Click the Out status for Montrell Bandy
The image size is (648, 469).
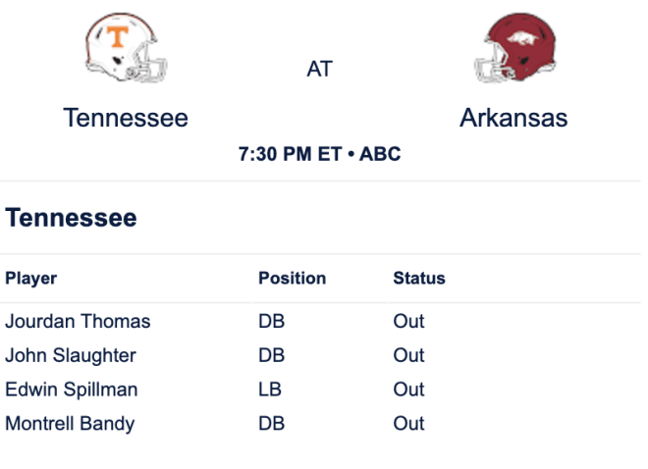[x=408, y=424]
